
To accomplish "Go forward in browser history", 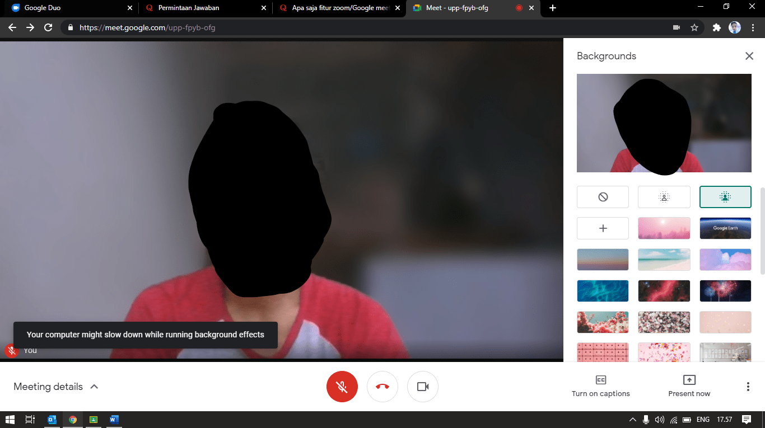I will coord(30,27).
